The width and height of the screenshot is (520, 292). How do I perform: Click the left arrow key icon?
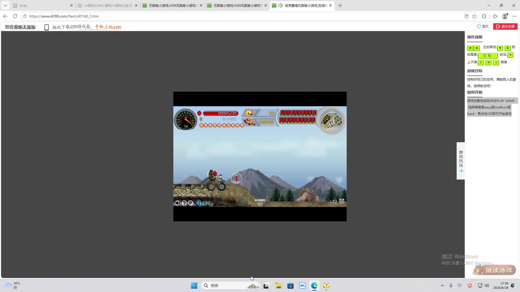pos(470,48)
